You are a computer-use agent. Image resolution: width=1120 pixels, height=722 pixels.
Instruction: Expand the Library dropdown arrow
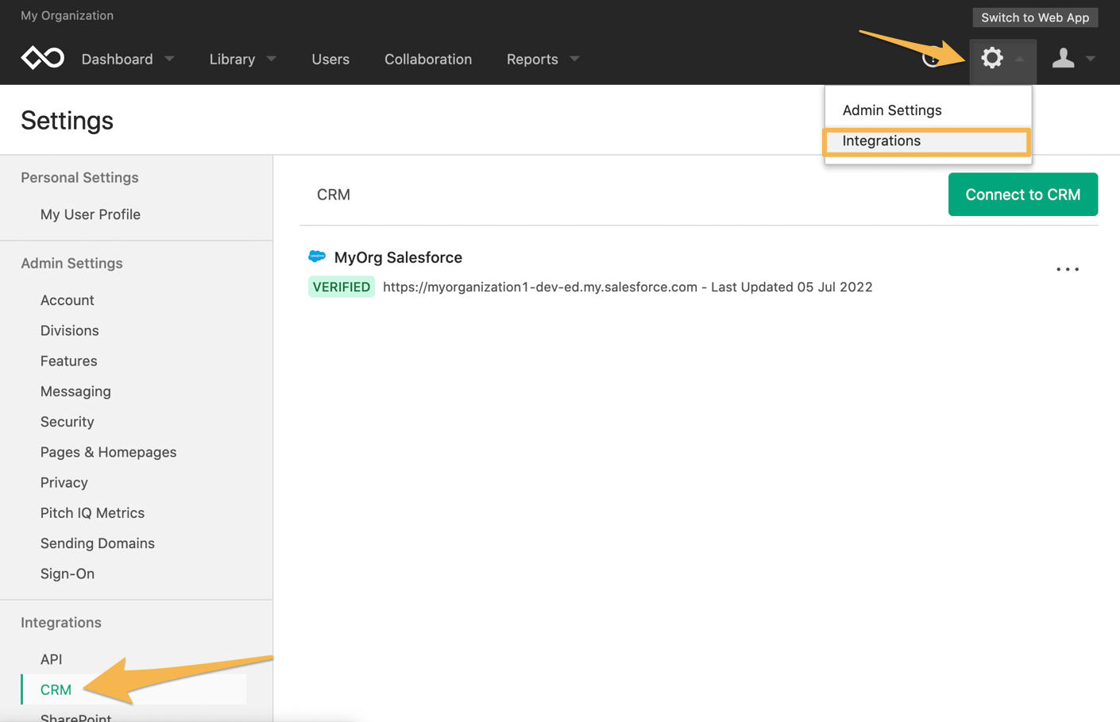pyautogui.click(x=272, y=59)
